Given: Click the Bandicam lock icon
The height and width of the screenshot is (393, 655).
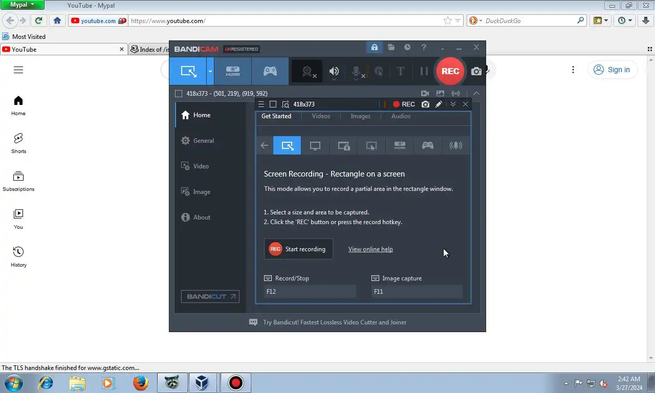Looking at the screenshot, I should (375, 48).
